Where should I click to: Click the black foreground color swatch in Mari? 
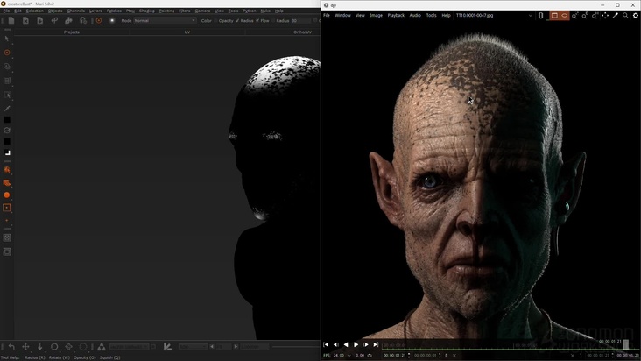[x=7, y=120]
